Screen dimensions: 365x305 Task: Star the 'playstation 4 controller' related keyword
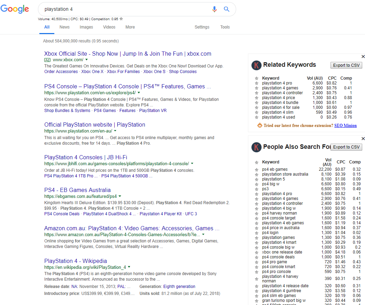point(257,93)
